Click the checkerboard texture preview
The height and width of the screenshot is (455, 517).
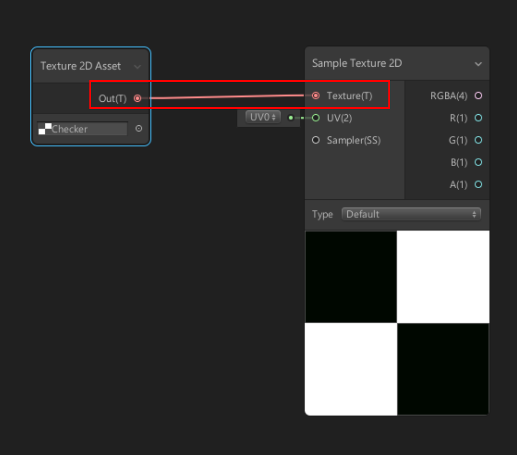[x=397, y=322]
